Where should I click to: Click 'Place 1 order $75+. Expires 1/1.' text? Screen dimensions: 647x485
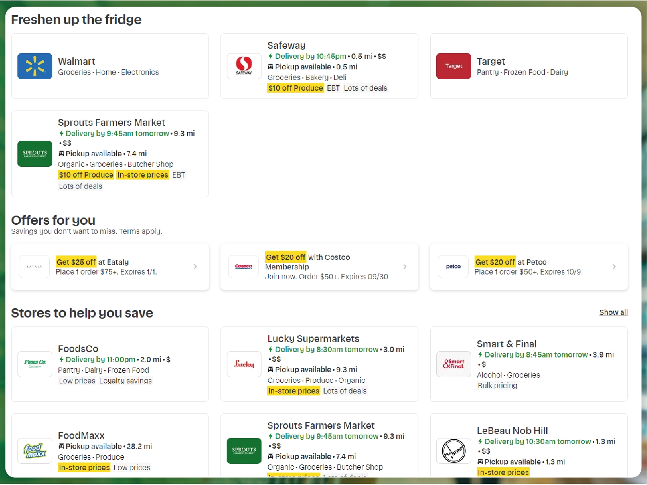coord(106,272)
